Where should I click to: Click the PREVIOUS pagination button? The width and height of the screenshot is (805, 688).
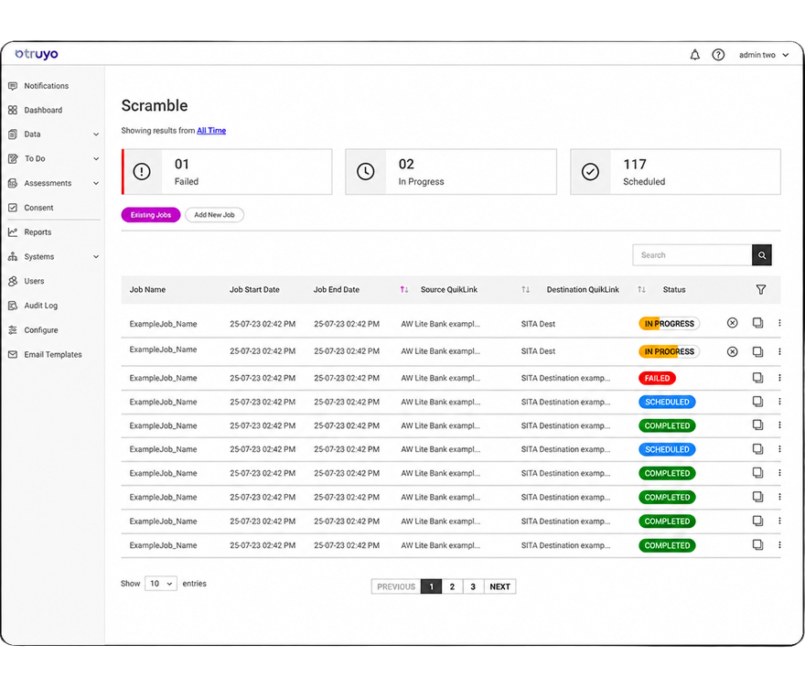click(x=396, y=586)
